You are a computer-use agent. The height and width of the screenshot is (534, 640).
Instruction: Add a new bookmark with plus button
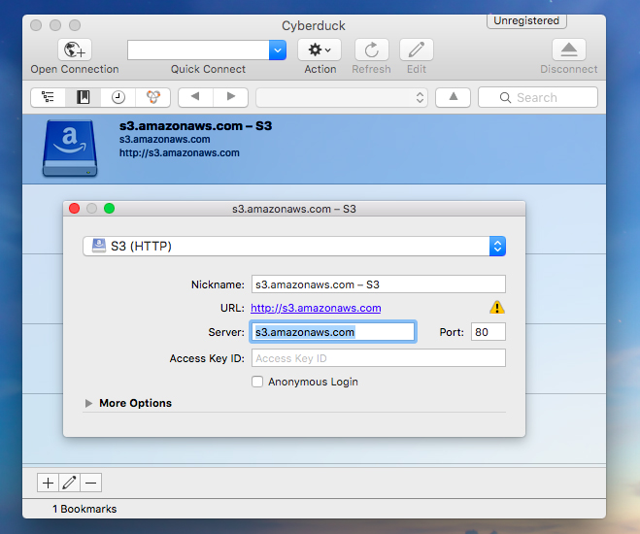(x=47, y=483)
